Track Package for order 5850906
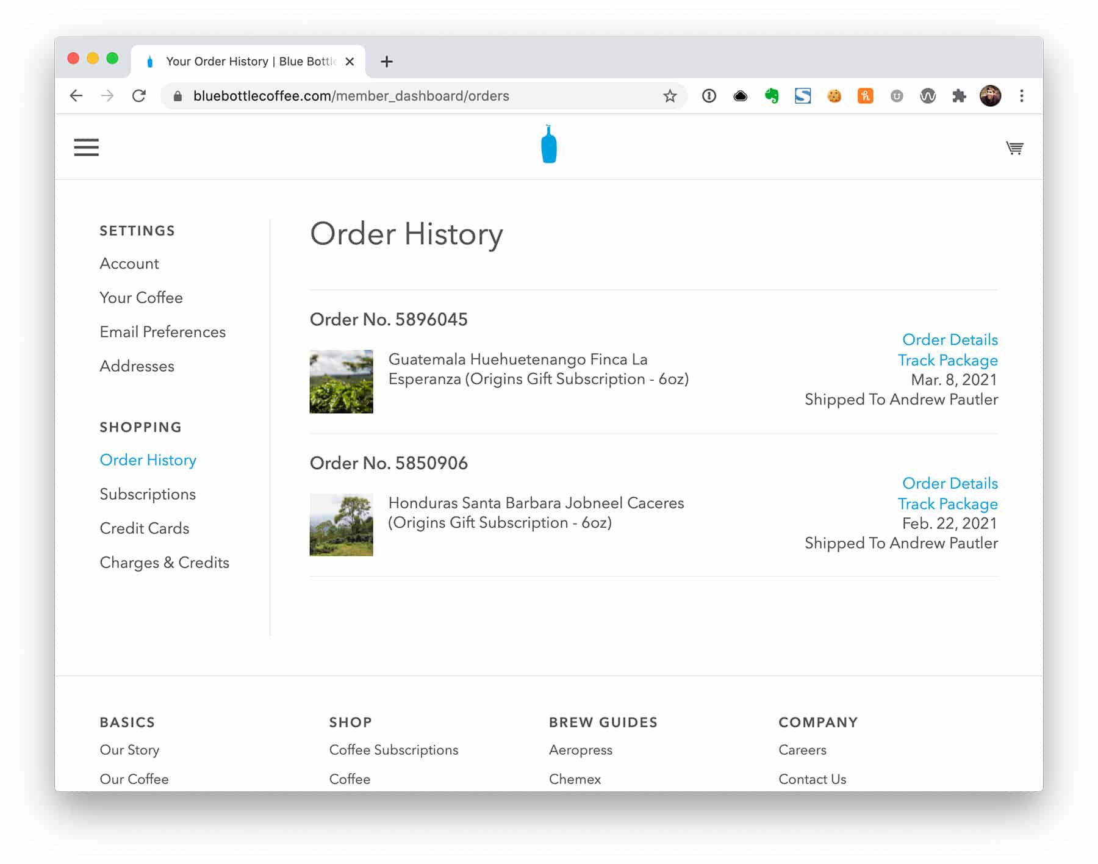The height and width of the screenshot is (864, 1098). click(947, 504)
